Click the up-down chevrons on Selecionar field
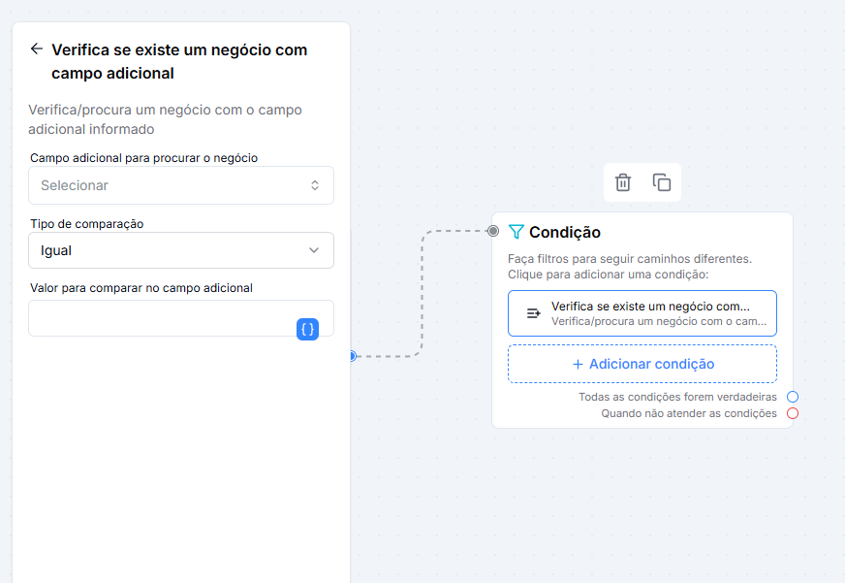The height and width of the screenshot is (583, 845). click(315, 185)
